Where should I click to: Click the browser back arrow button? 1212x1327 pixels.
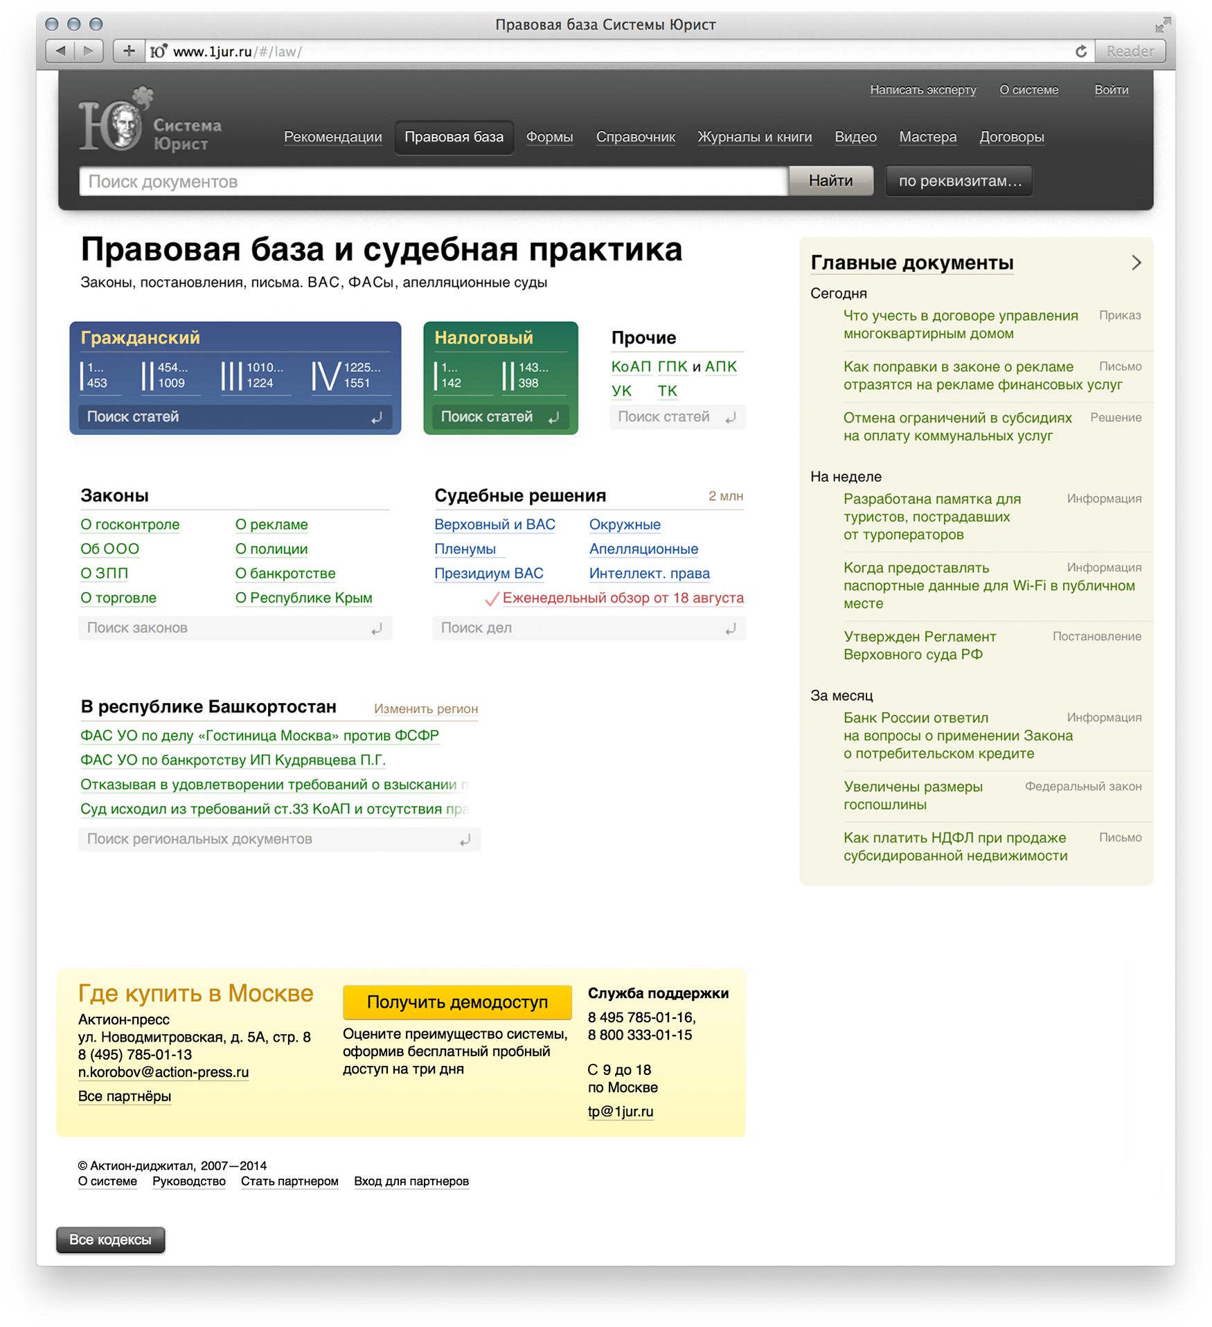click(61, 51)
